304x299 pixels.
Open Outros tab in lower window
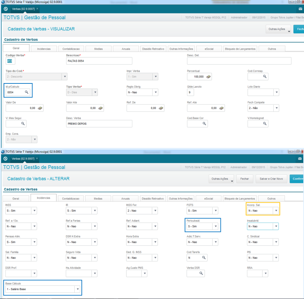pyautogui.click(x=271, y=198)
